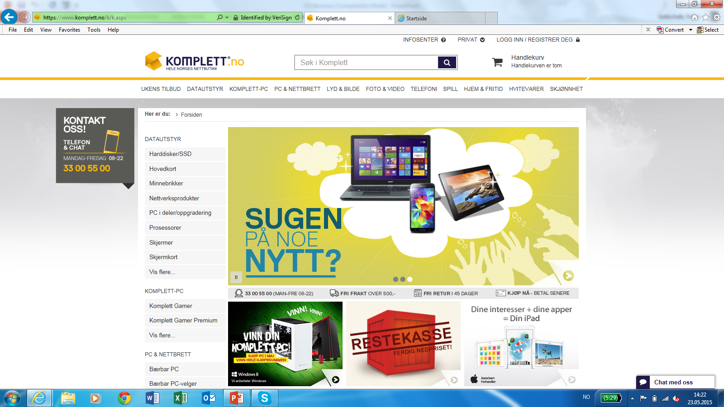
Task: Open the View menu
Action: (46, 30)
